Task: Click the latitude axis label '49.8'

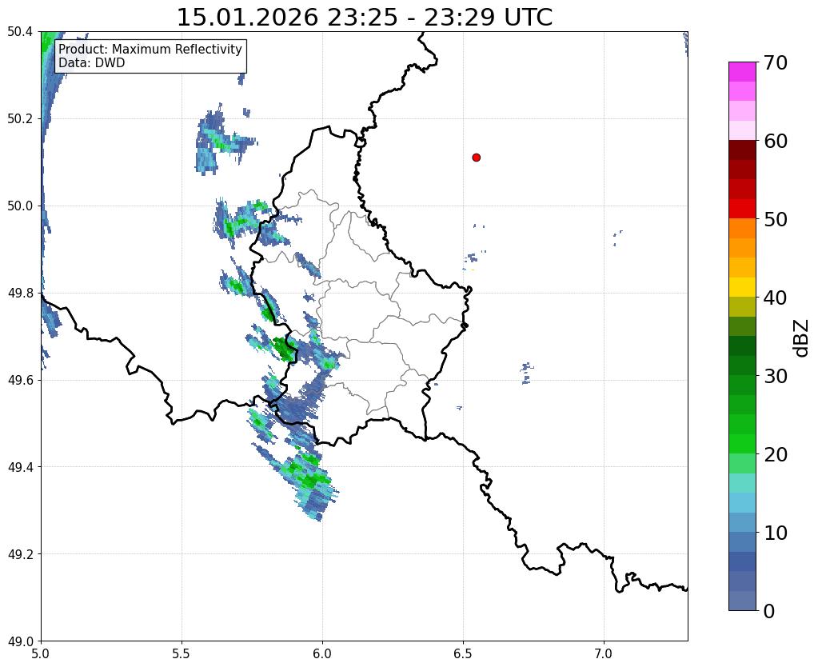Action: 20,294
